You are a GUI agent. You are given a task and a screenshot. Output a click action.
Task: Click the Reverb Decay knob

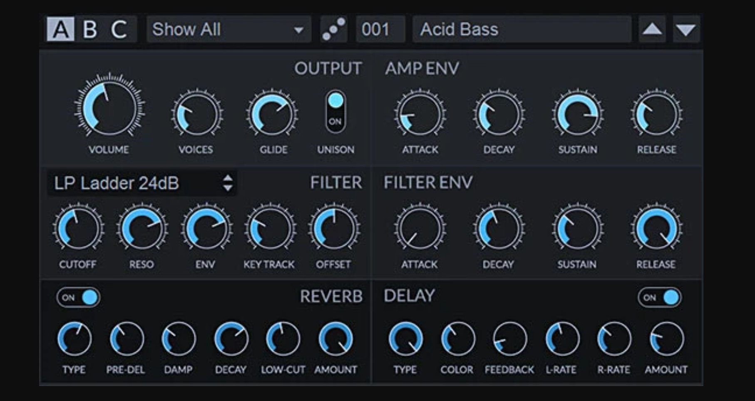pyautogui.click(x=231, y=339)
